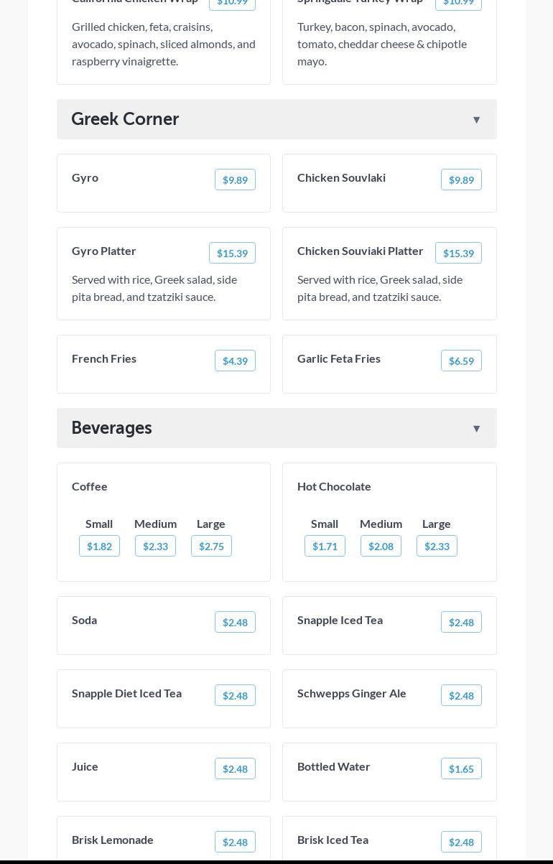
Task: Select the Gyro $9.89 price button
Action: pyautogui.click(x=235, y=180)
